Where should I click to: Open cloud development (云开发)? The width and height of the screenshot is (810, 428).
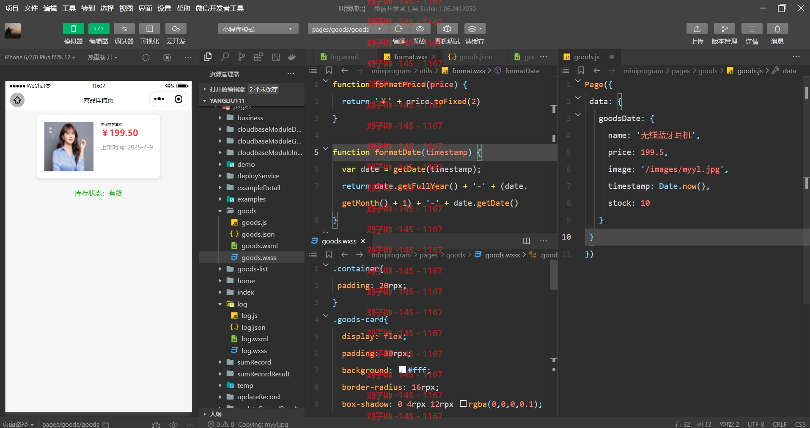pos(176,29)
